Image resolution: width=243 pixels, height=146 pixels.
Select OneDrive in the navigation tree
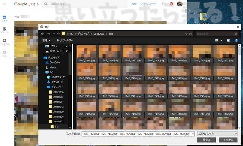click(x=55, y=63)
